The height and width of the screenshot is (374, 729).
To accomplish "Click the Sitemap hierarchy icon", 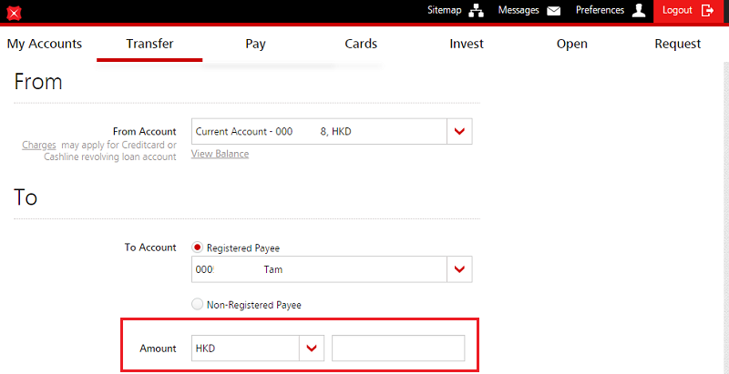I will pos(476,11).
